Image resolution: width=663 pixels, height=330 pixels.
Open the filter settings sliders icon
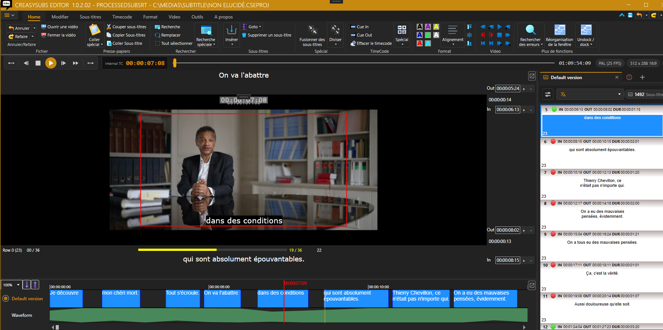pos(548,94)
